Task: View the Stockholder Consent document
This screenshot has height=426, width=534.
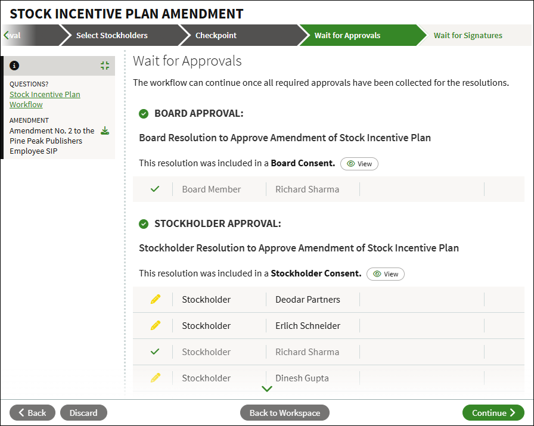Action: [386, 274]
